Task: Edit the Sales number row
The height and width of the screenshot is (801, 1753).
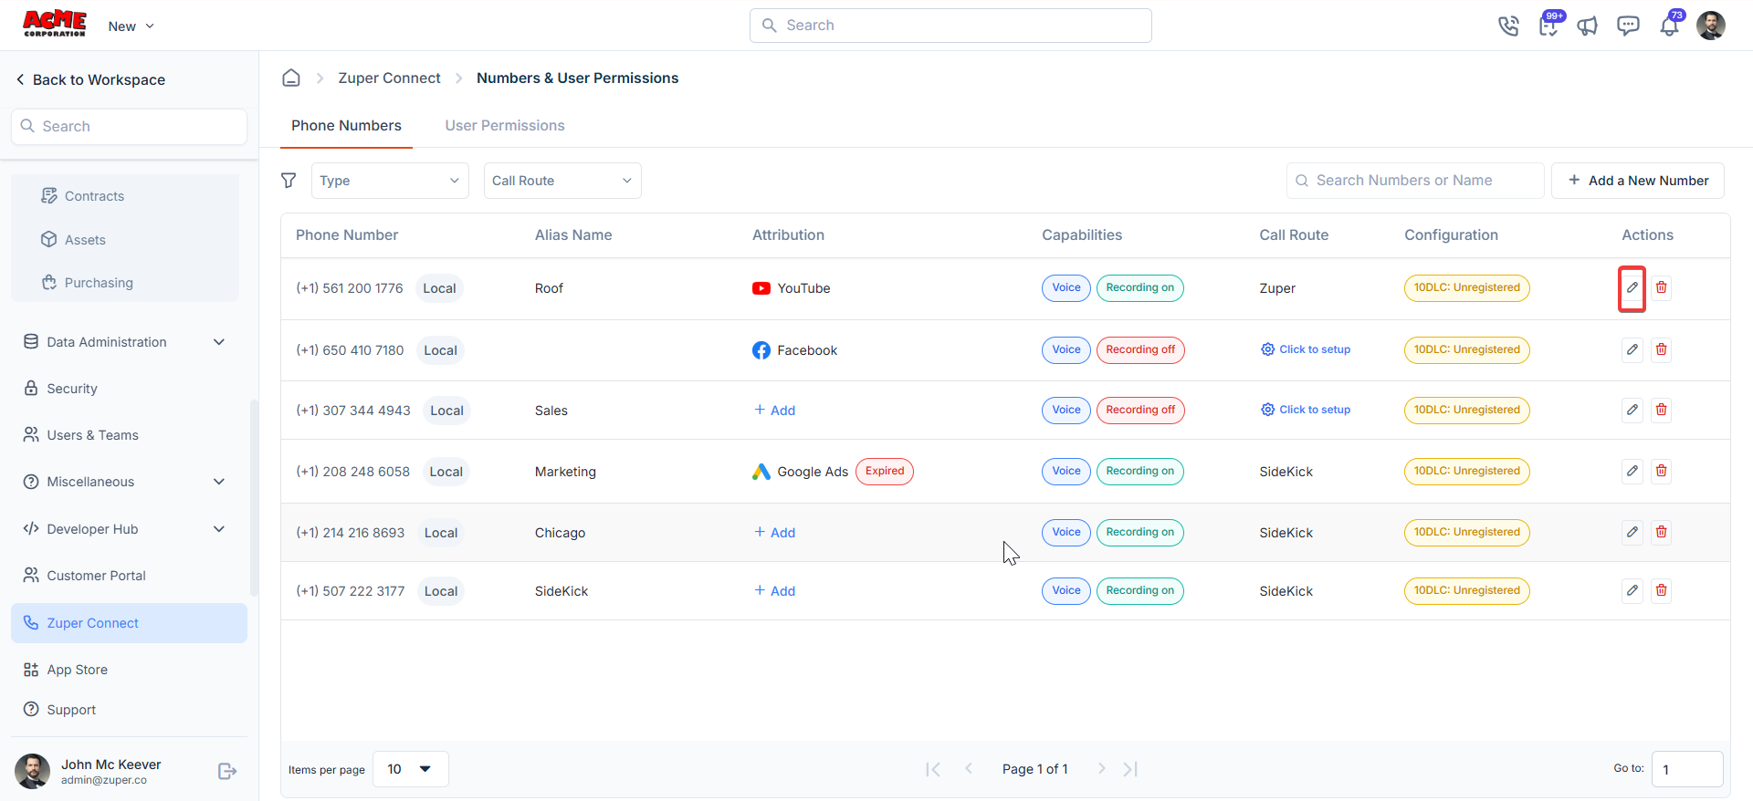Action: [x=1632, y=411]
